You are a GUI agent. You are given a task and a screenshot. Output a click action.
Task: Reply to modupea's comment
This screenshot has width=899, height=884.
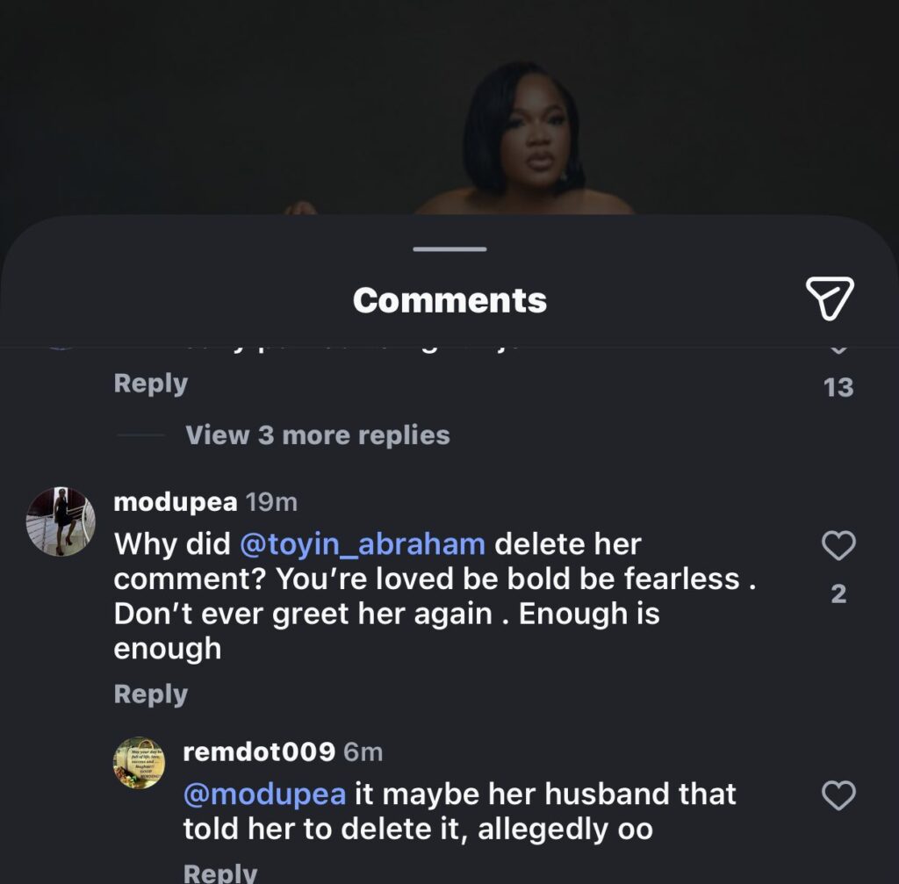[151, 694]
